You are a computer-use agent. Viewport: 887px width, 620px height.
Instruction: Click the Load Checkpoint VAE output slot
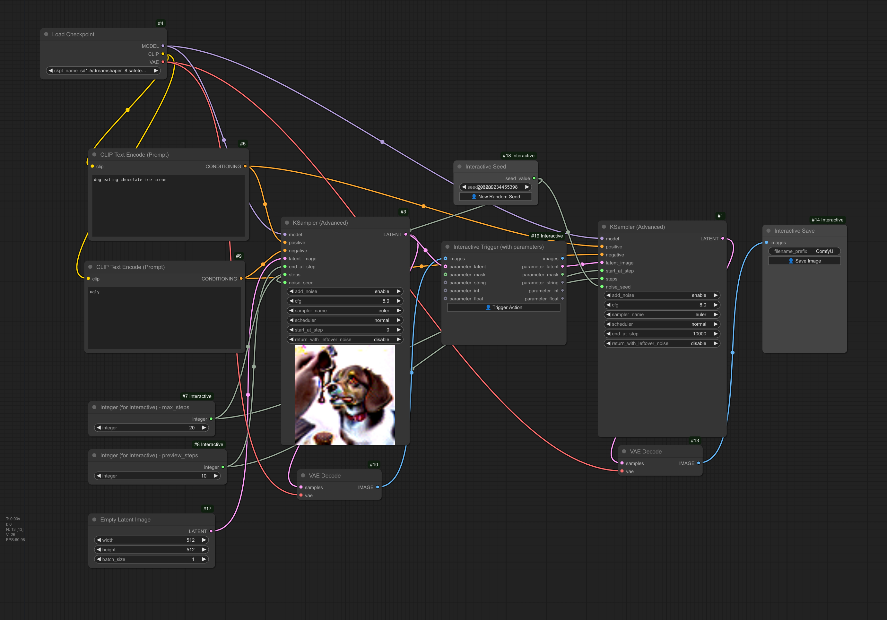163,62
